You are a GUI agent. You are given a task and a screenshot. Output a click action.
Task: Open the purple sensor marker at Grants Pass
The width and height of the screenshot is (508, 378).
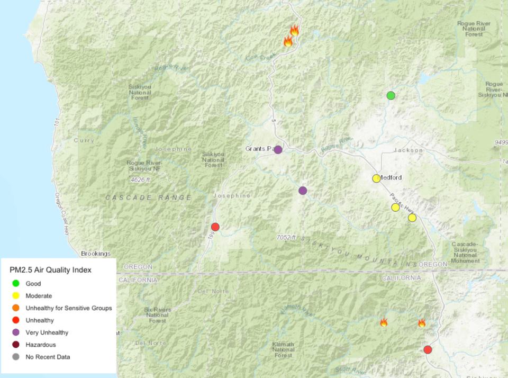point(278,149)
